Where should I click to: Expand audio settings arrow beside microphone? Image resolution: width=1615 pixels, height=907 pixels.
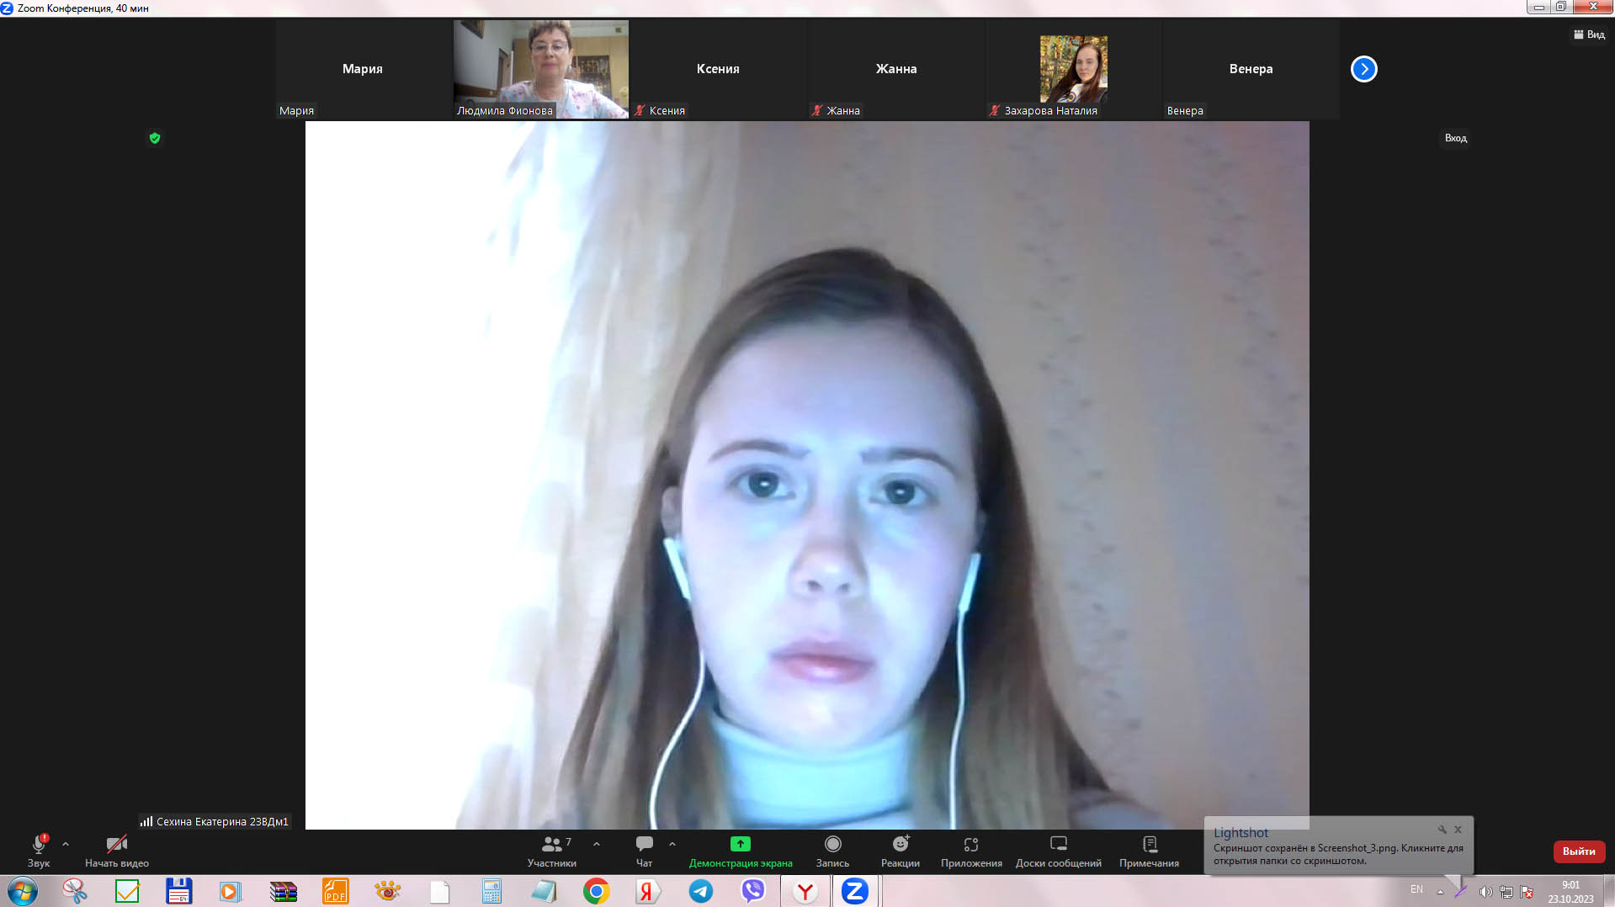point(66,844)
